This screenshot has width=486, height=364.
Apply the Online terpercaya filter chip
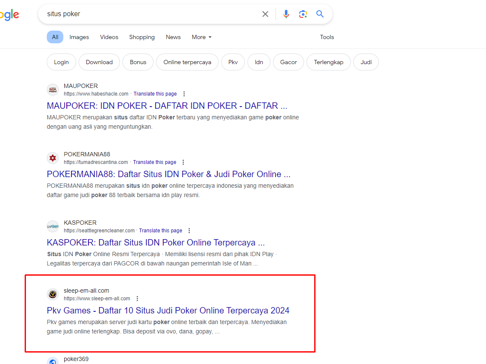[x=187, y=62]
